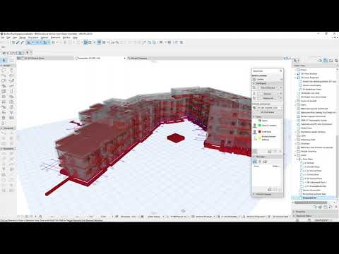Viewport: 339px width, 254px height.
Task: Open the Window menu
Action: pos(66,37)
